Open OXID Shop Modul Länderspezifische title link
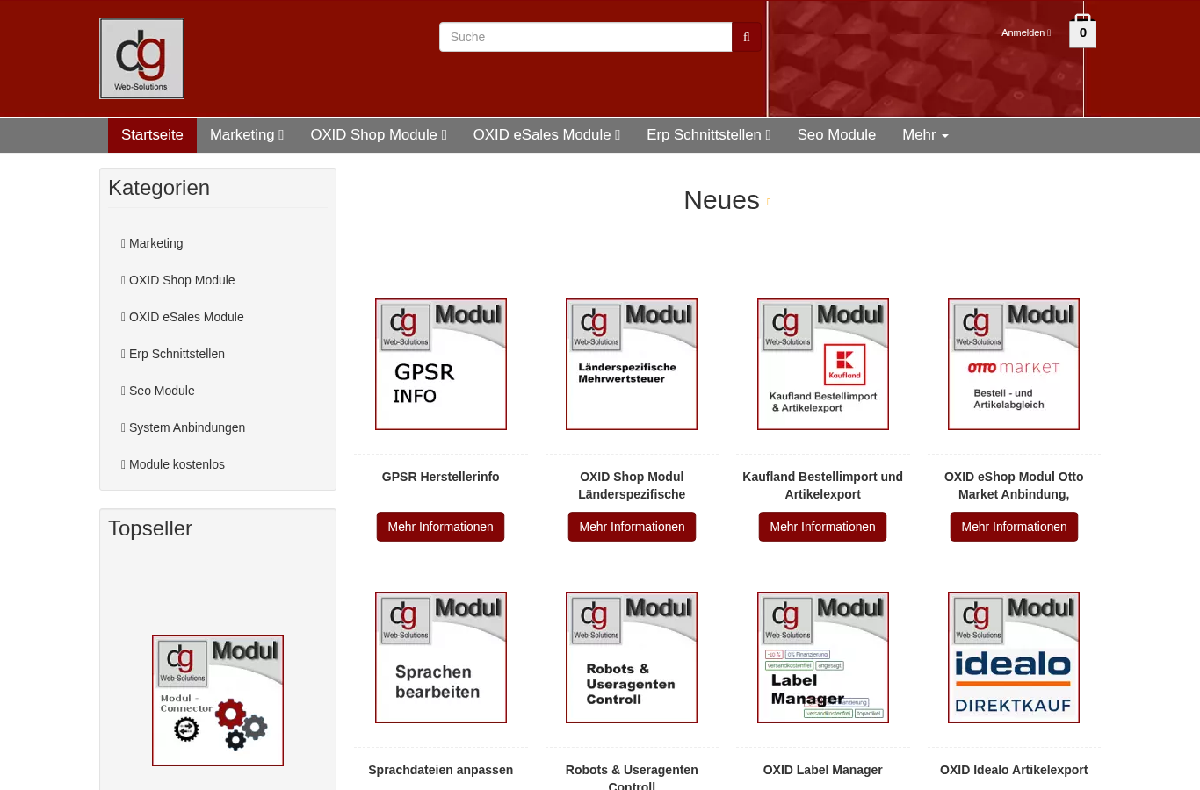The image size is (1200, 790). pyautogui.click(x=632, y=485)
